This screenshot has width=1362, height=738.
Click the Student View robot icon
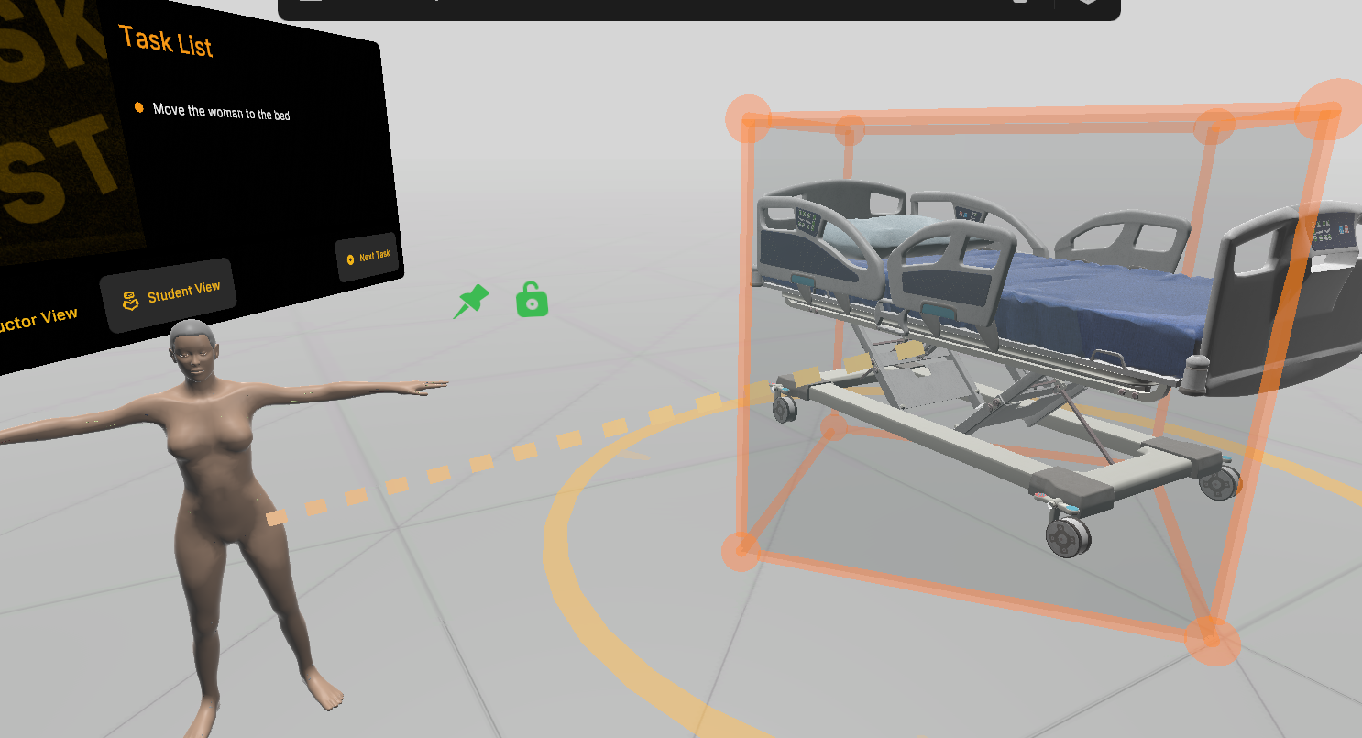click(131, 300)
